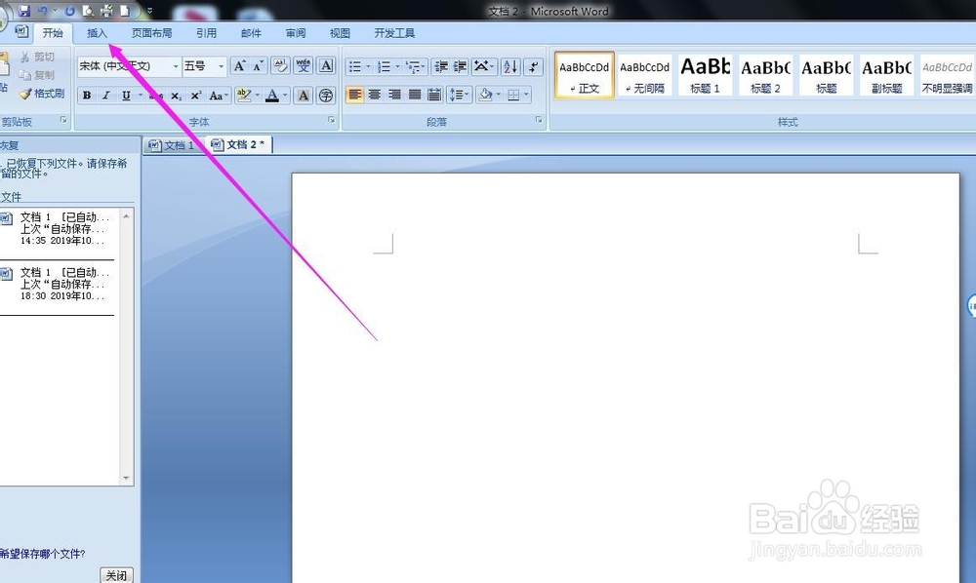
Task: Click the Clear Formatting eraser icon
Action: [281, 66]
